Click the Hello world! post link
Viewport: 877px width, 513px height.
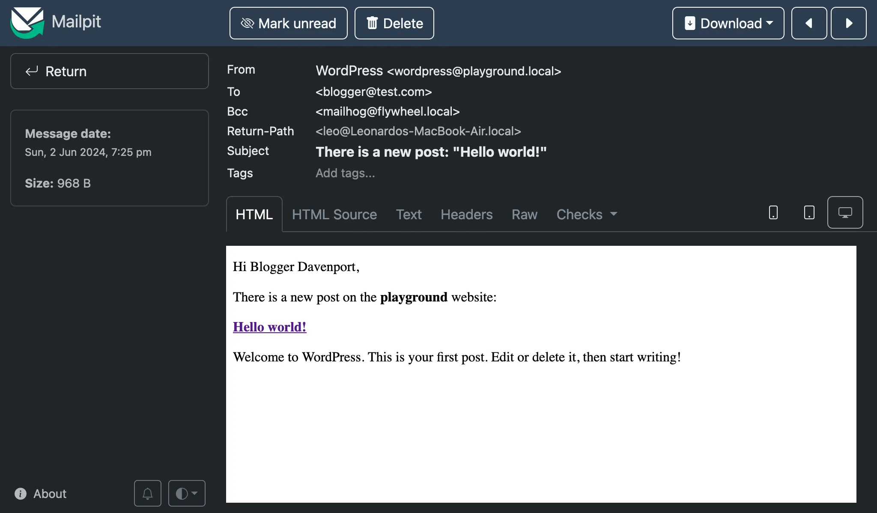coord(269,327)
